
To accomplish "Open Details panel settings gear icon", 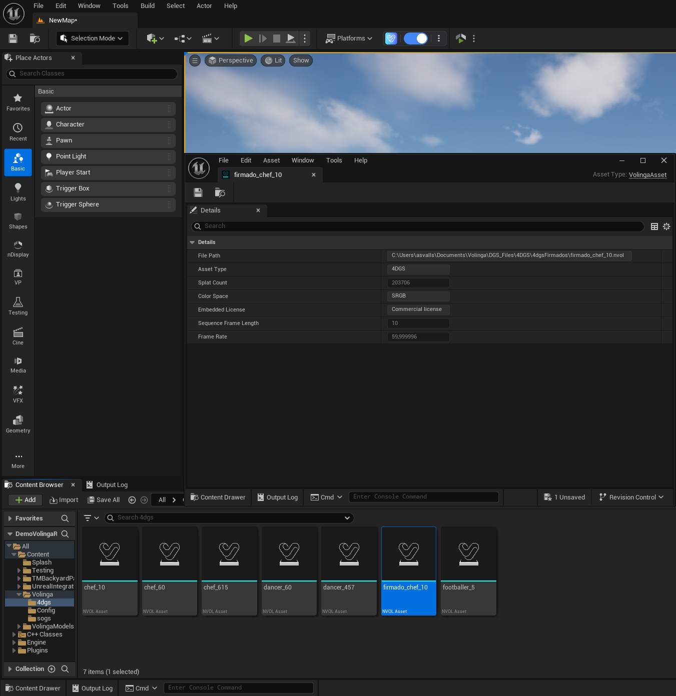I will pos(666,226).
